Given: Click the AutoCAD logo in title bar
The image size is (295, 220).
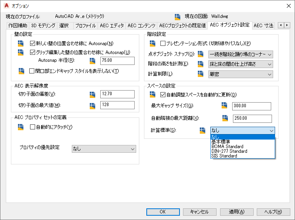Looking at the screenshot, I should (6, 5).
